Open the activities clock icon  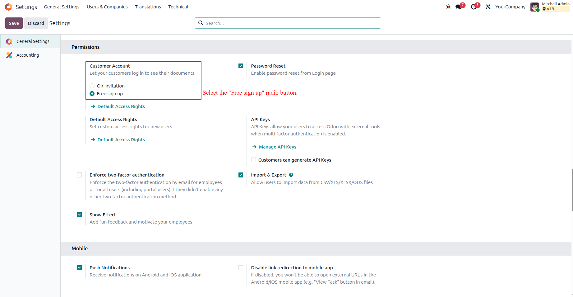(474, 7)
